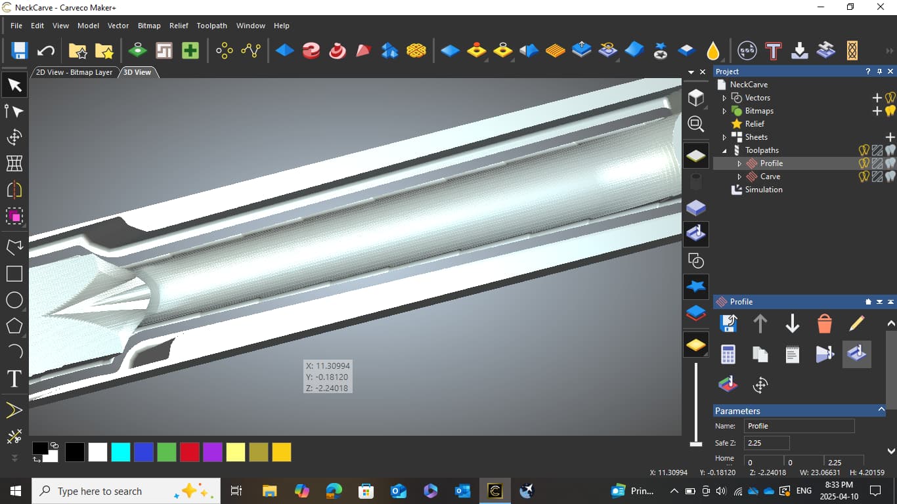
Task: Expand the Carve toolpath node
Action: point(739,177)
